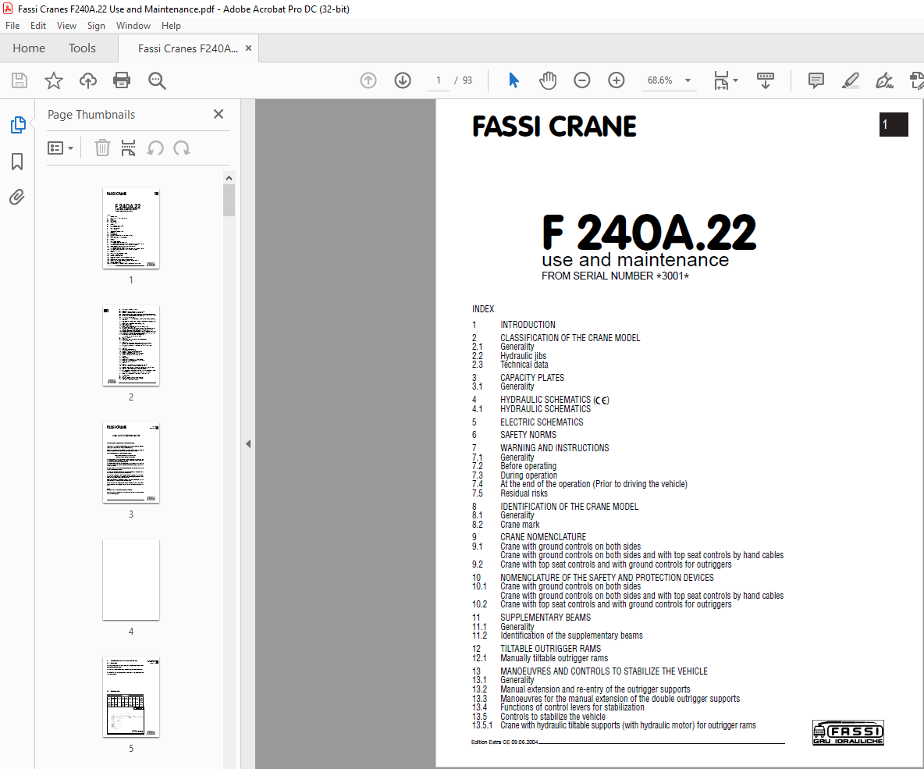The image size is (924, 769).
Task: Zoom in with plus button
Action: tap(617, 80)
